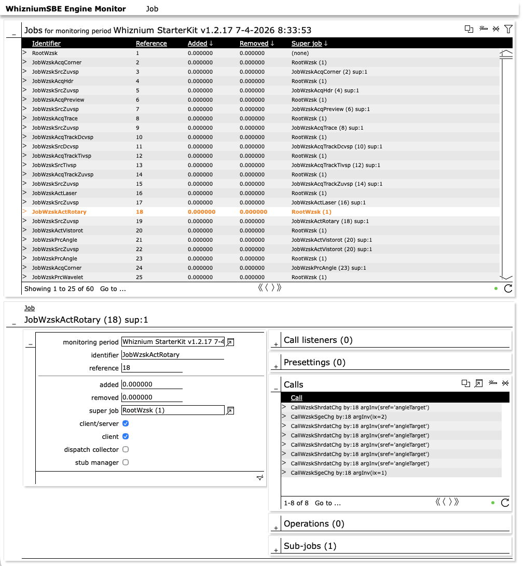This screenshot has width=524, height=566.
Task: Jump to first page of Calls list
Action: pyautogui.click(x=438, y=502)
